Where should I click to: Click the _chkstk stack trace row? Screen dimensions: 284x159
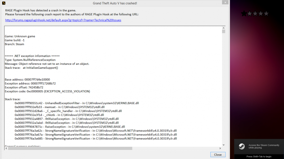pos(59,115)
